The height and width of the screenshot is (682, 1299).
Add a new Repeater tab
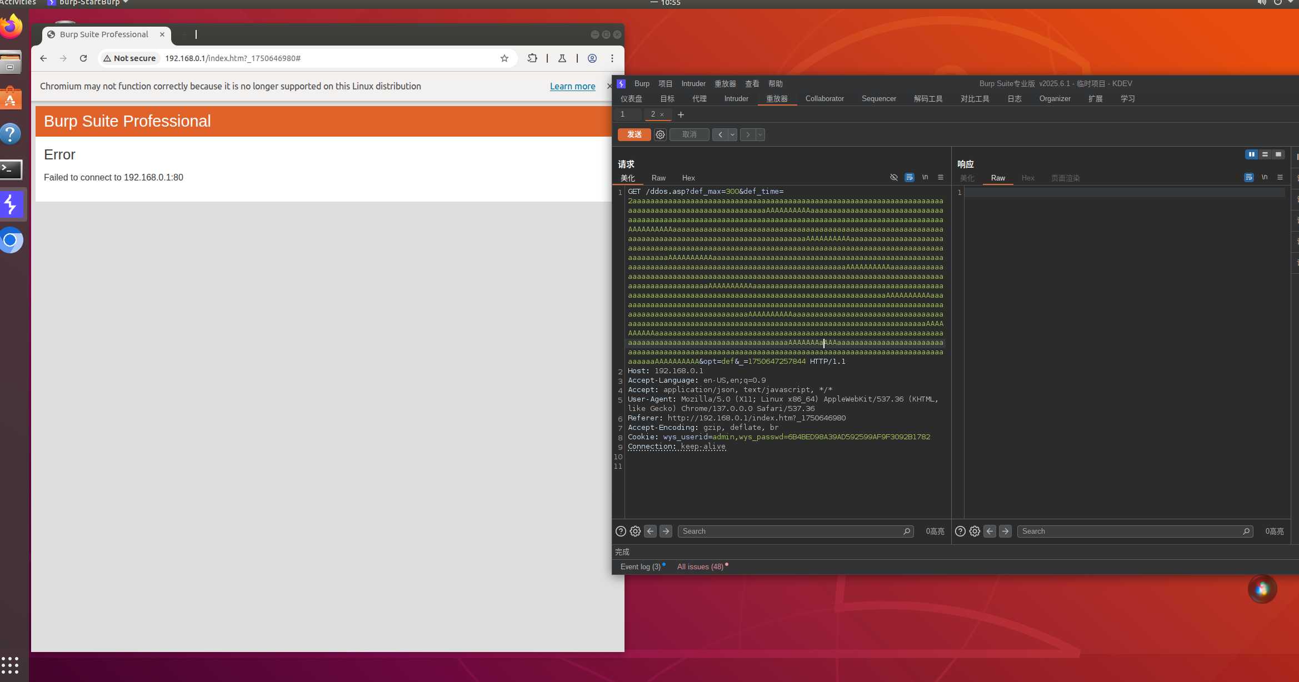[x=681, y=114]
